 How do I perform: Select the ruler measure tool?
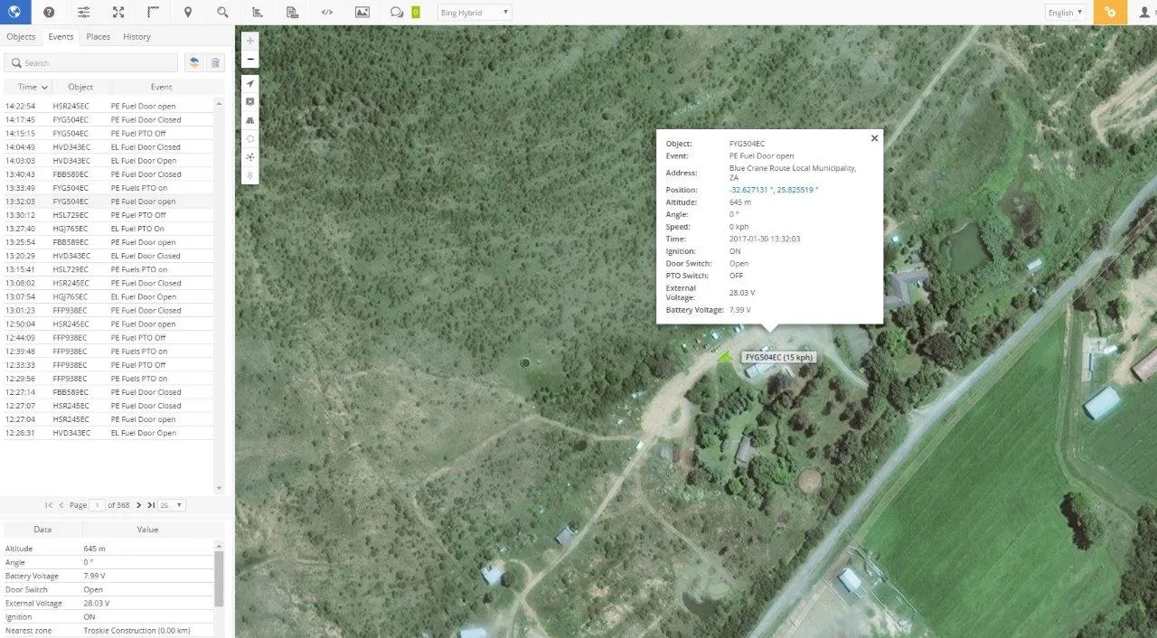[153, 12]
